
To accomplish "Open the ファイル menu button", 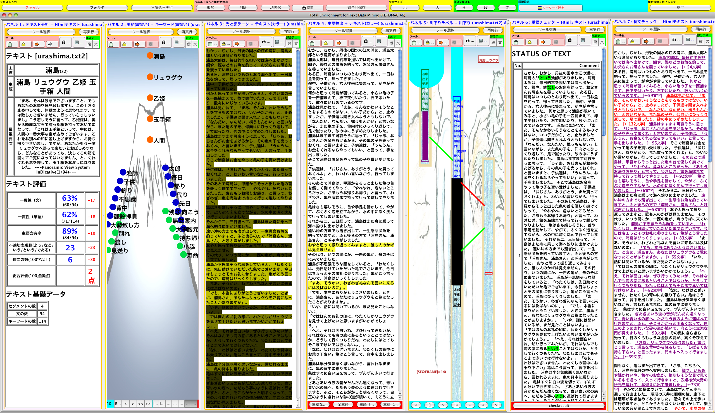I will click(32, 8).
